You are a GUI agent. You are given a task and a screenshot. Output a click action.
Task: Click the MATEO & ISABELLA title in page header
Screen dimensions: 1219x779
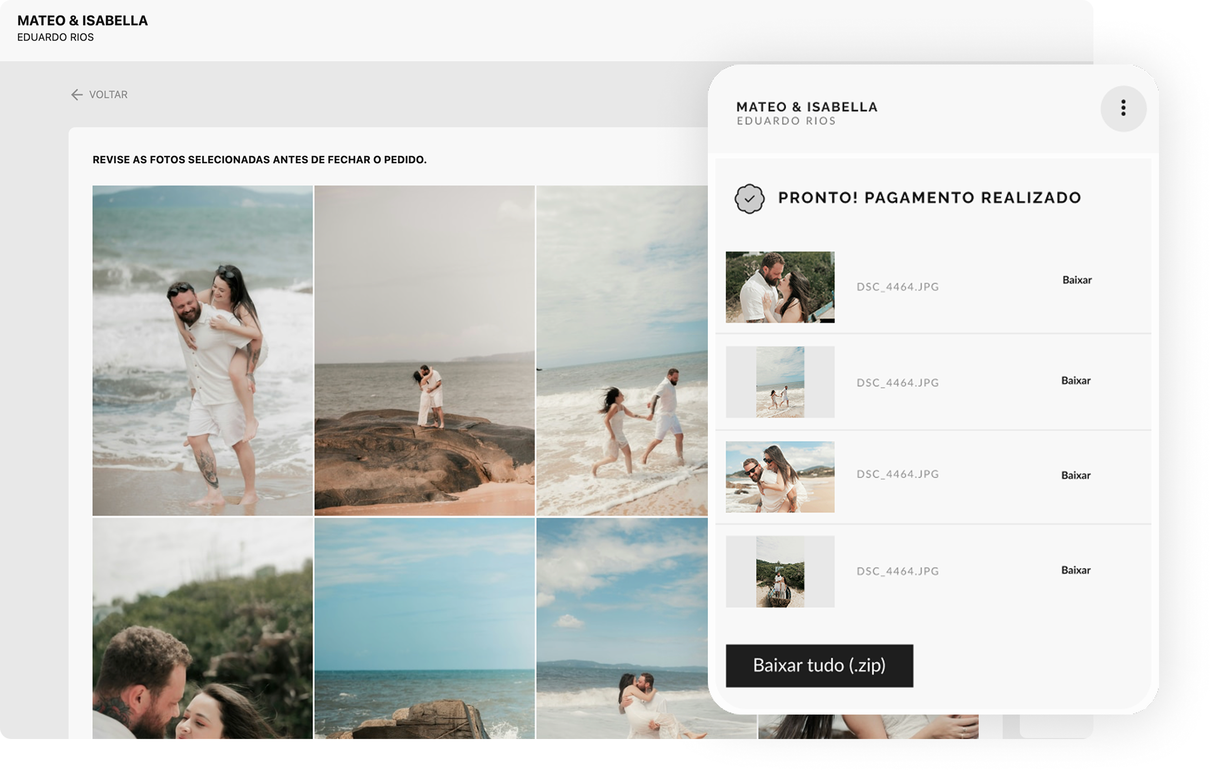pos(82,21)
